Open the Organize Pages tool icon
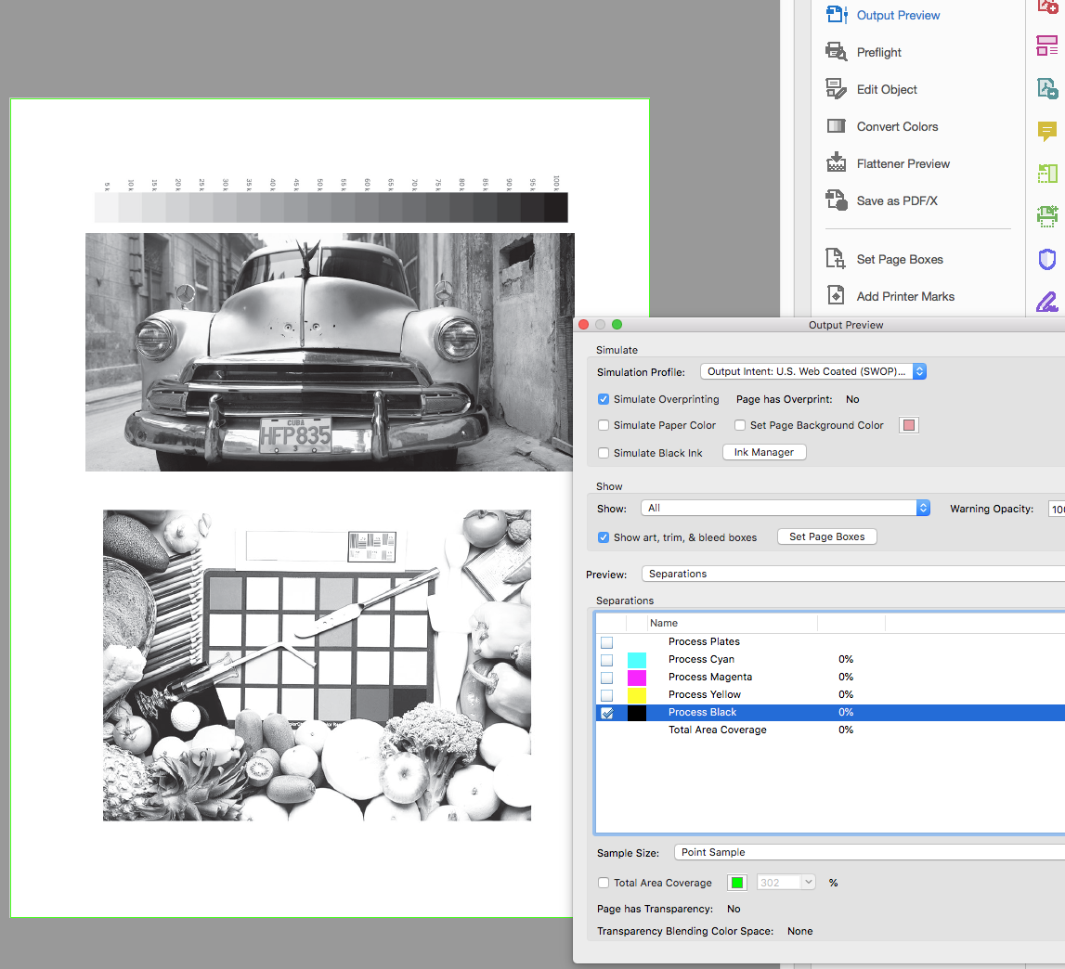The image size is (1065, 969). tap(1047, 45)
